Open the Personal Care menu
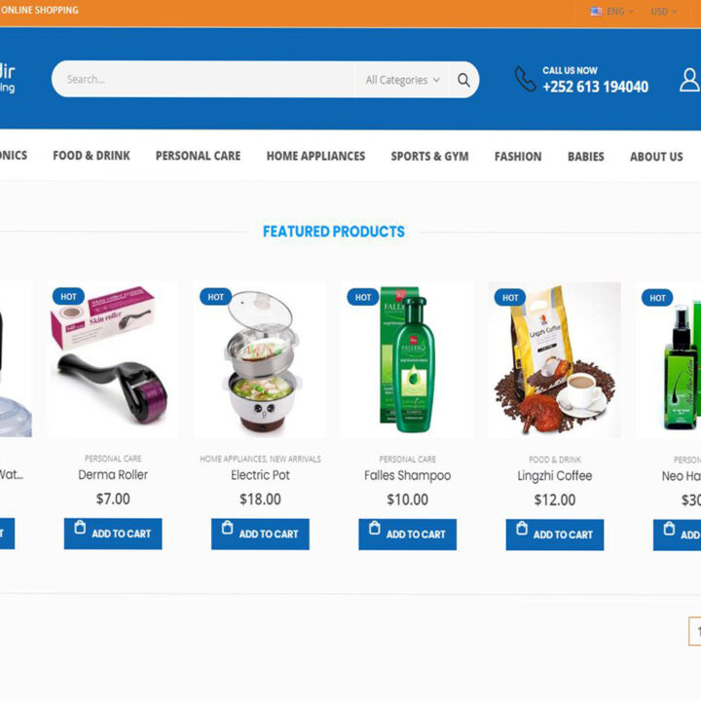 click(x=198, y=156)
